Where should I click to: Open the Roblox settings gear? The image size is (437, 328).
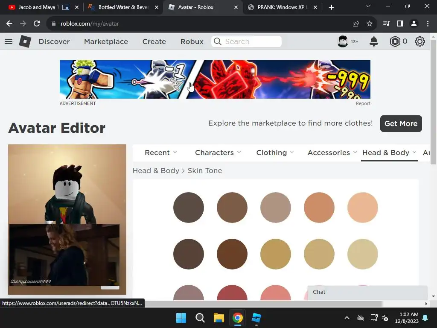[420, 41]
